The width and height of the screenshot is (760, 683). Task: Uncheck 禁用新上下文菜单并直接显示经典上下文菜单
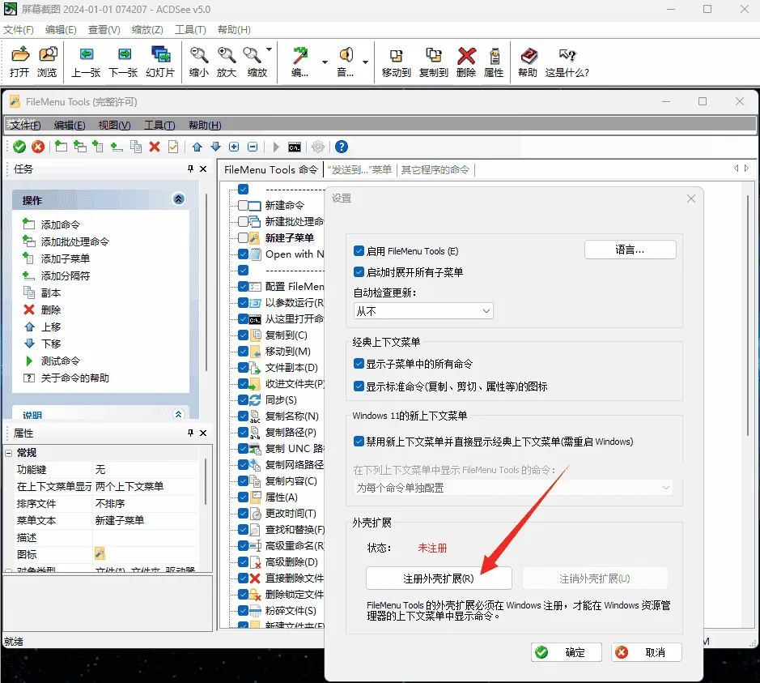(x=359, y=441)
